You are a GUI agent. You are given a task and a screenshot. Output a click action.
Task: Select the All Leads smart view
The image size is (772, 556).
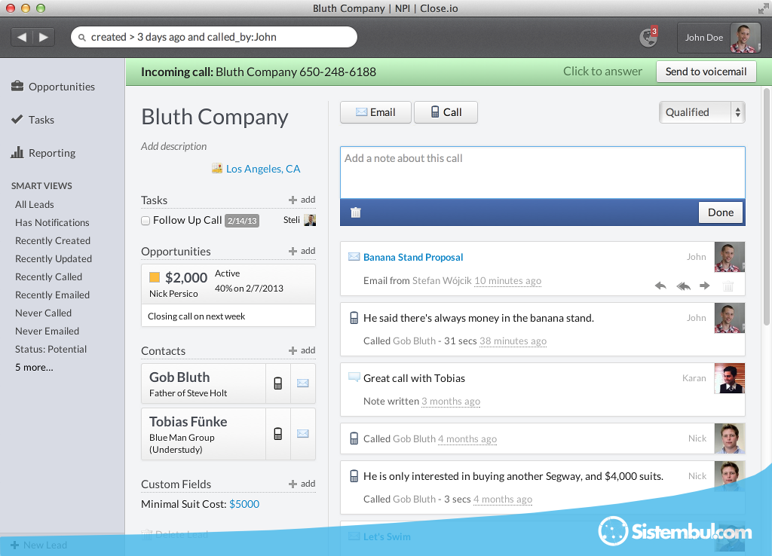pos(35,204)
